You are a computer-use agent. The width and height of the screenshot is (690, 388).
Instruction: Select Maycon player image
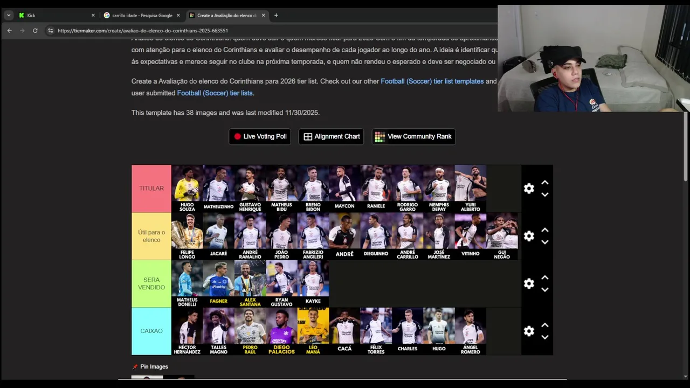pos(344,189)
